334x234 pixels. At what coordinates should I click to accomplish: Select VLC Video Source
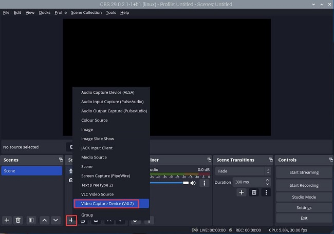(111, 194)
